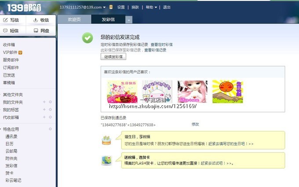The height and width of the screenshot is (187, 299).
Task: Open 贺卡 greeting cards app
Action: (9, 173)
